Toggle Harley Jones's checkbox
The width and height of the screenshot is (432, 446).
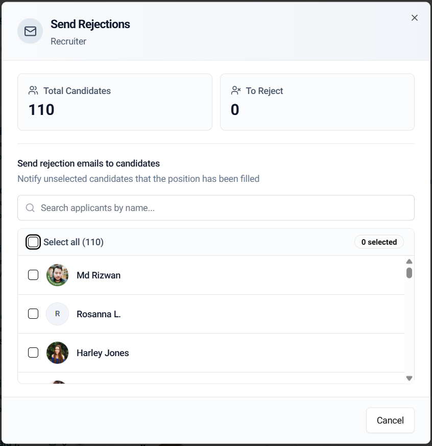point(33,353)
